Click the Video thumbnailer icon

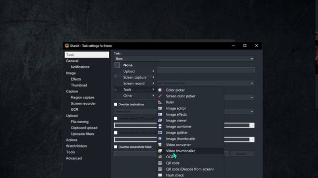160,151
